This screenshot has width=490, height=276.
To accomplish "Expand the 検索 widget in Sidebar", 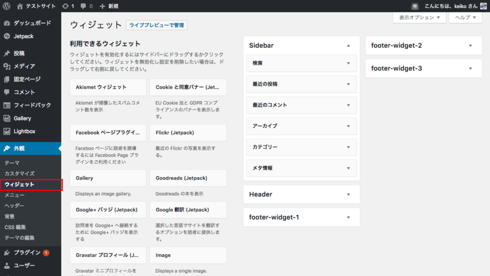I will (x=348, y=64).
